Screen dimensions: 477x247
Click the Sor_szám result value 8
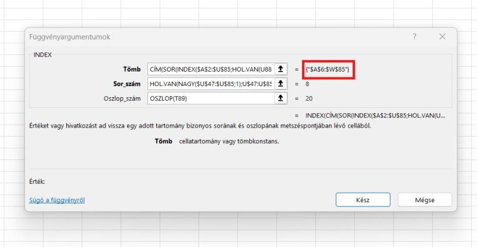307,84
